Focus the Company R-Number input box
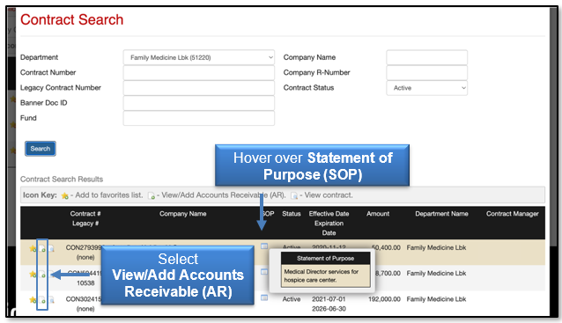This screenshot has height=323, width=562. coord(426,73)
